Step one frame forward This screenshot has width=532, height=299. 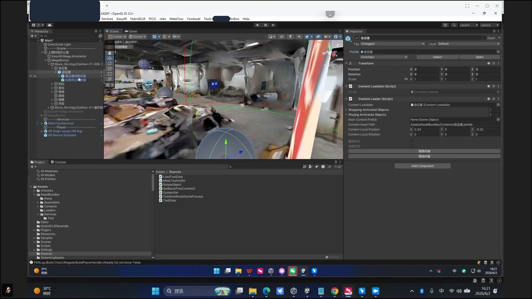click(273, 25)
